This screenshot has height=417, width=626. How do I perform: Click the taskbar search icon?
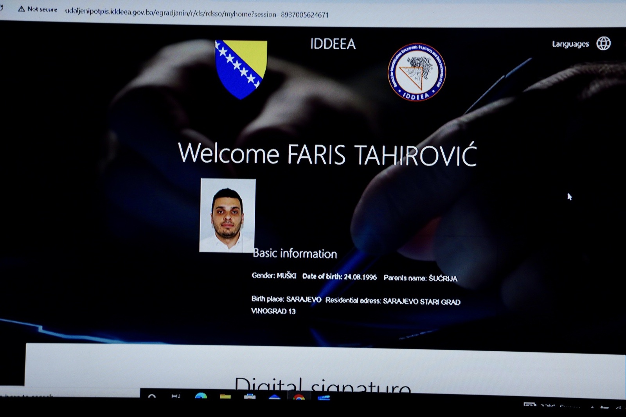tap(152, 397)
